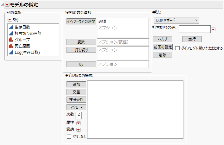Open the 属性 red triangle menu

point(79,123)
